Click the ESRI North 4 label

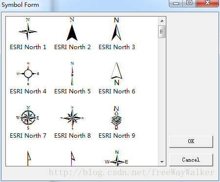(x=28, y=91)
